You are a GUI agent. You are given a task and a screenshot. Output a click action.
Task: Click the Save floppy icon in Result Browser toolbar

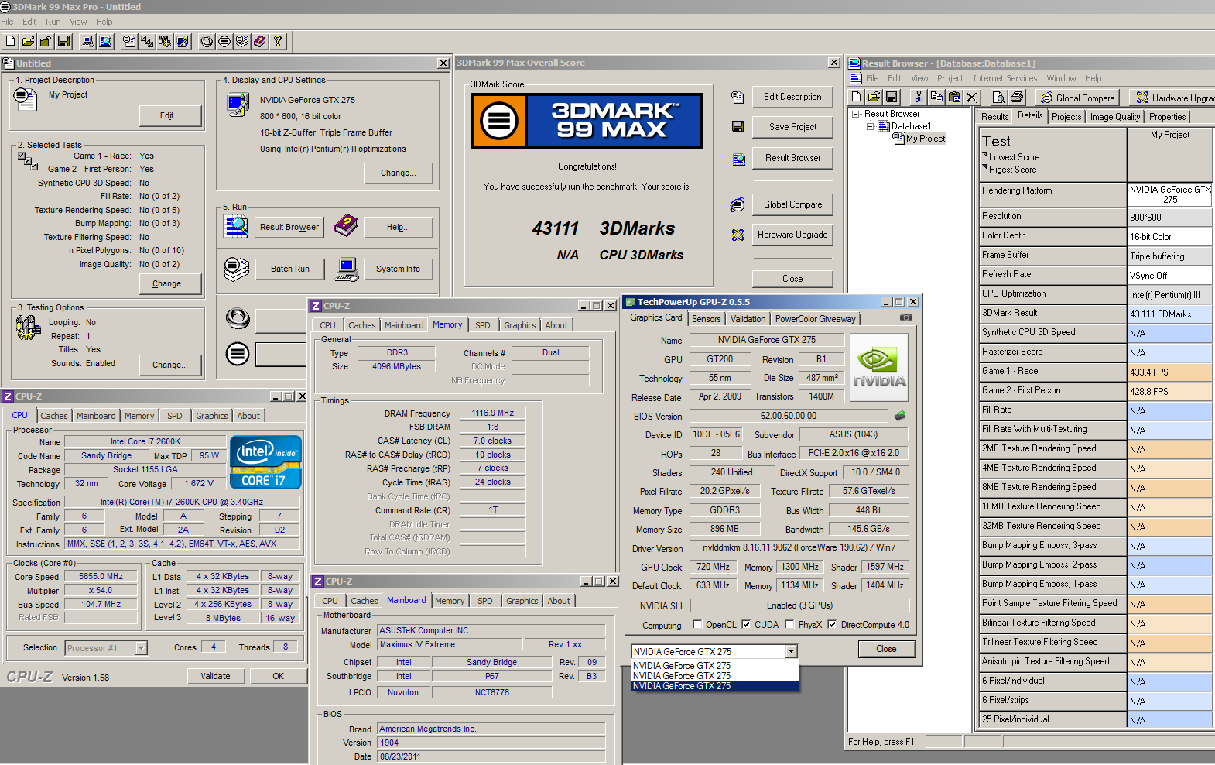point(892,97)
